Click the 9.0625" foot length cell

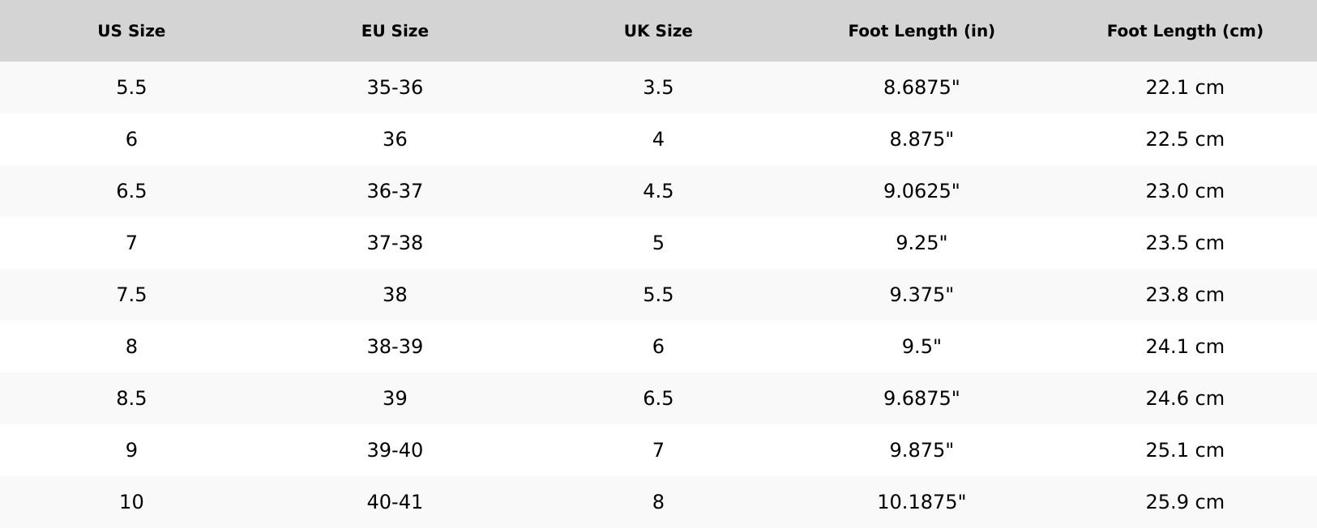tap(921, 191)
